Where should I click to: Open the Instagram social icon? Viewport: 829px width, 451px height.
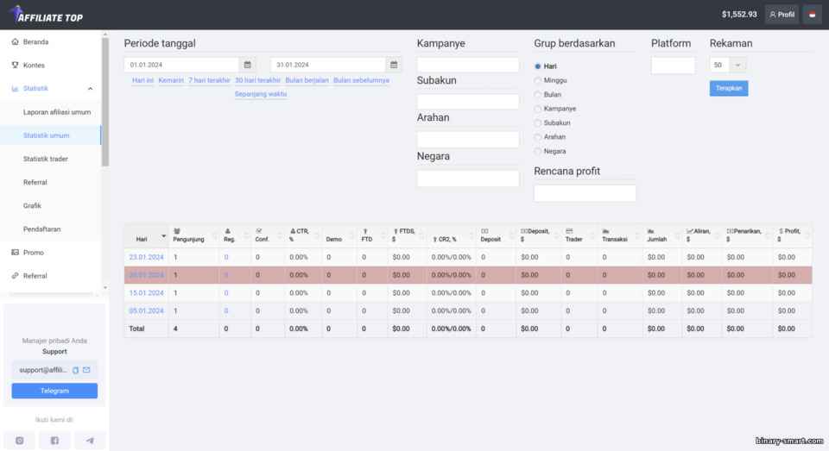20,441
